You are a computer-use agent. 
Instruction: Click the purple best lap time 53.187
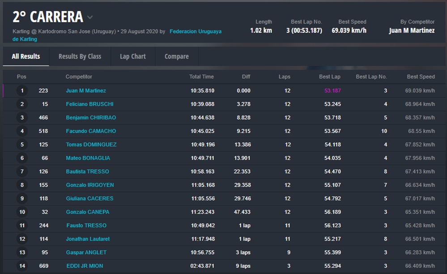(x=332, y=91)
